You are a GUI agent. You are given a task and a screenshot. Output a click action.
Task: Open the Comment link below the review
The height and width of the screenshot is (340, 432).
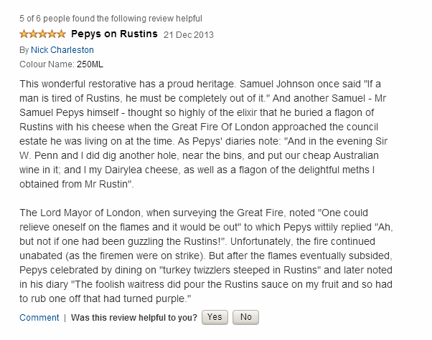pyautogui.click(x=39, y=318)
